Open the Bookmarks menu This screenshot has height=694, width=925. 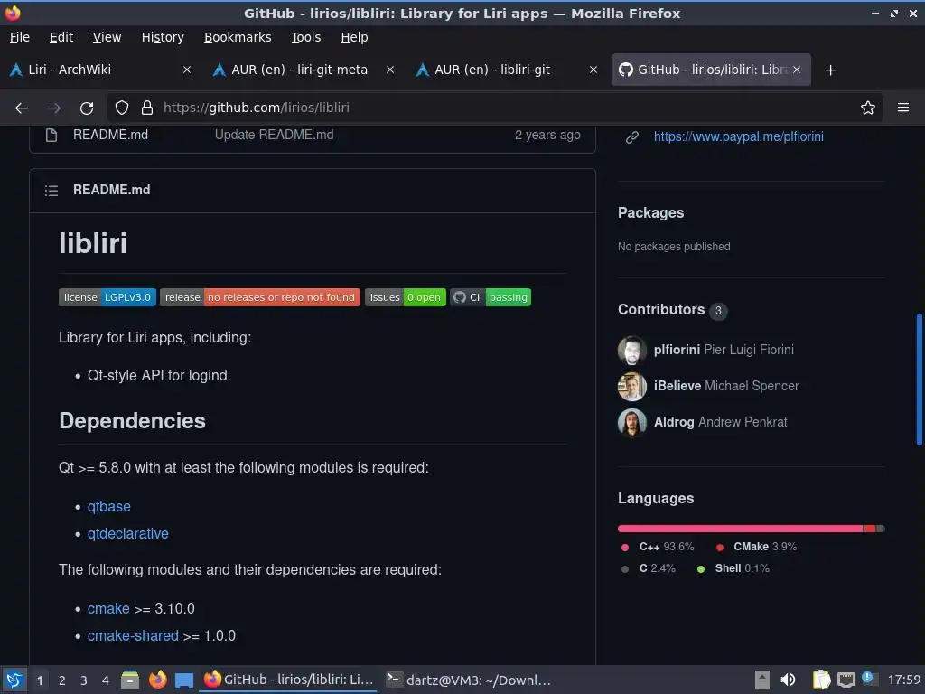238,37
